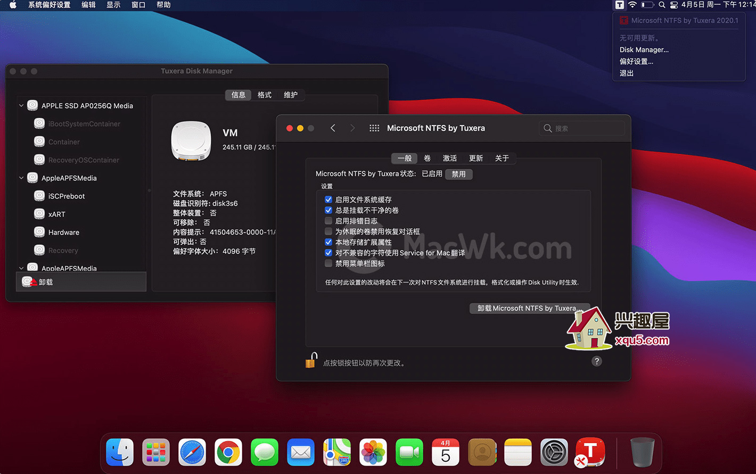Collapse the partially visible last AppleAPFSMedia group

(21, 268)
